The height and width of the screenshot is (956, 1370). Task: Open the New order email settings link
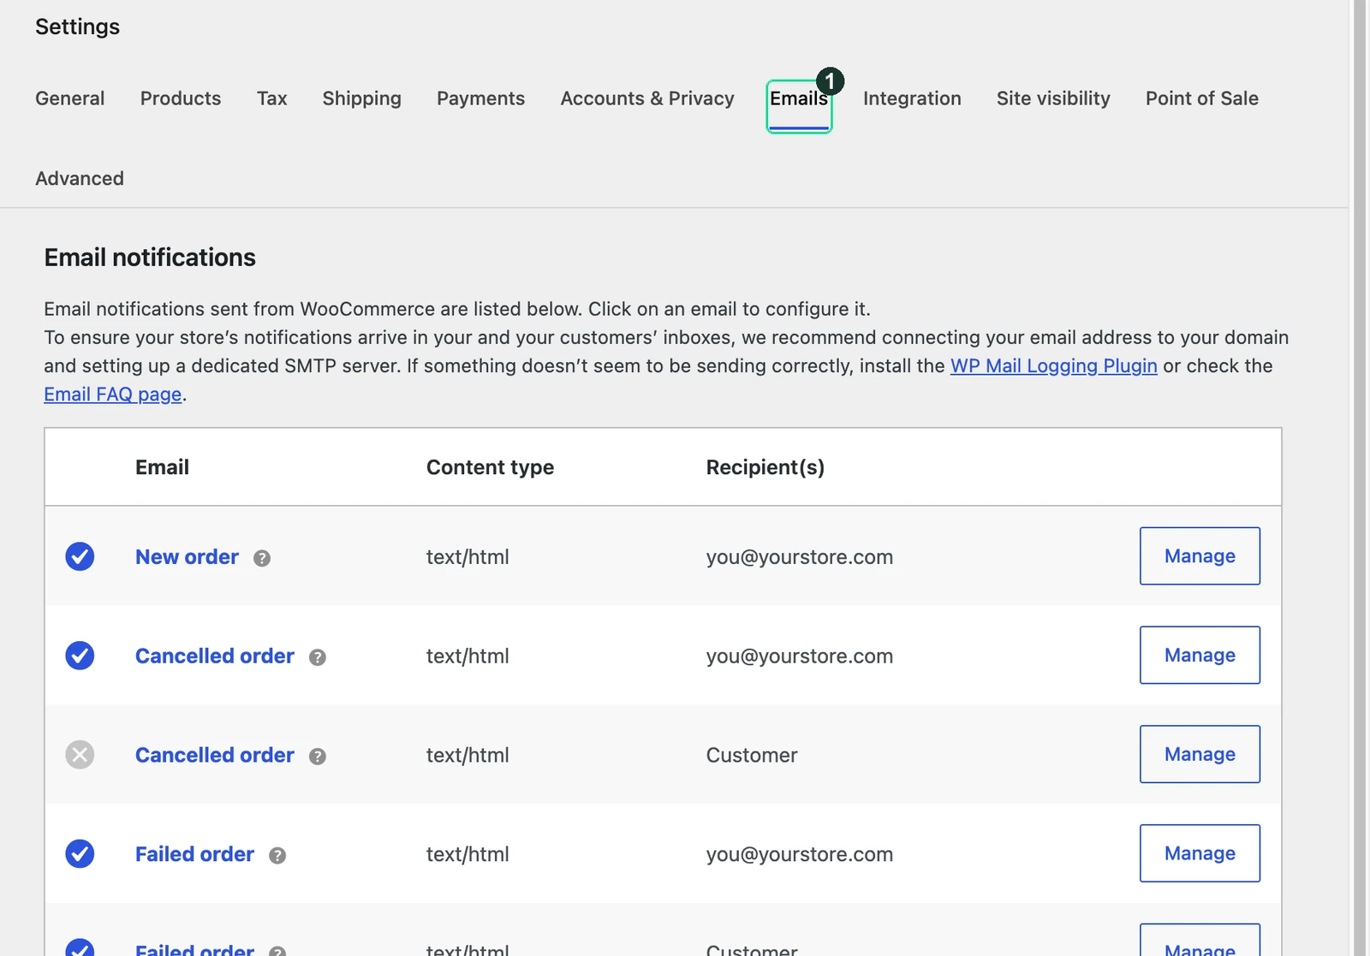[x=187, y=557]
